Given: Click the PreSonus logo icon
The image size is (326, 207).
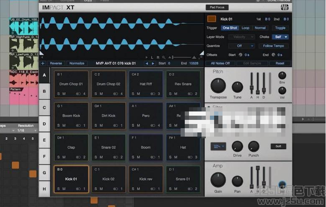Looking at the screenshot, I should click(x=285, y=8).
